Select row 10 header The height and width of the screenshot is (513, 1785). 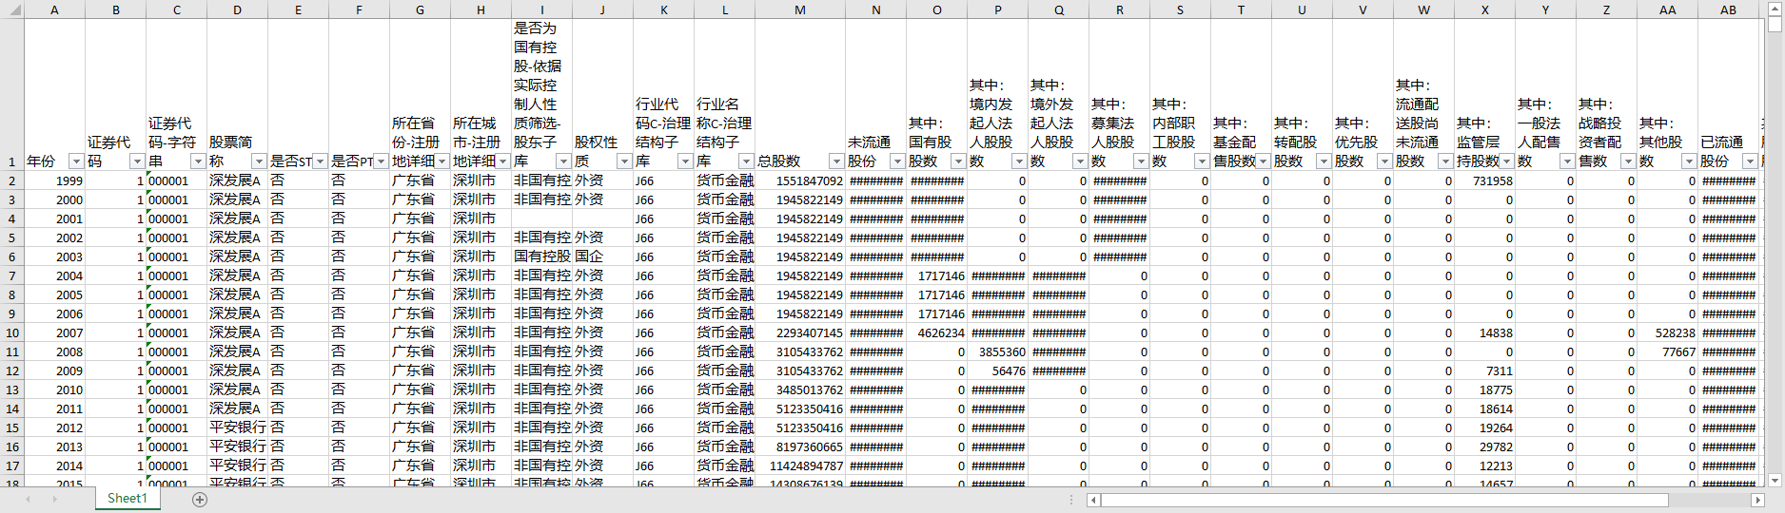tap(11, 332)
